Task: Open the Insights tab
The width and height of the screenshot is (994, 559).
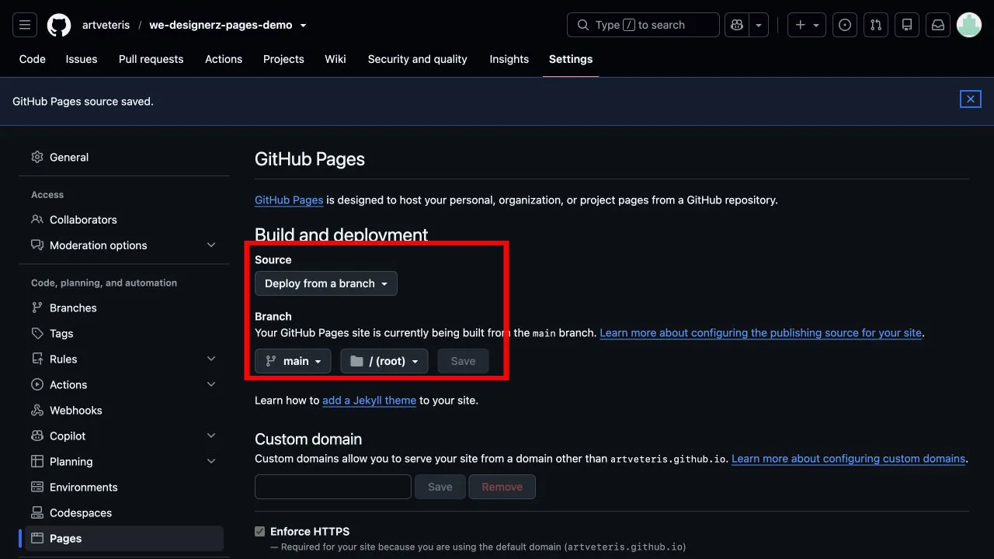Action: tap(509, 59)
